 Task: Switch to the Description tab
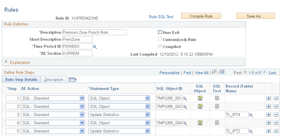click(54, 80)
